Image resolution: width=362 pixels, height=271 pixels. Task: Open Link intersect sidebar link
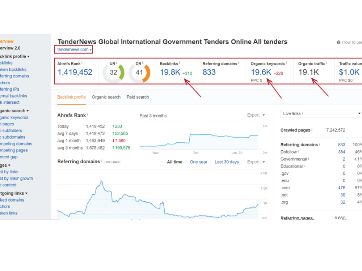[10, 102]
